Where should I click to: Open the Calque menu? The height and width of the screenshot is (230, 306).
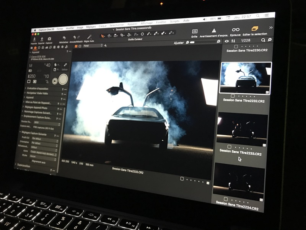point(103,26)
